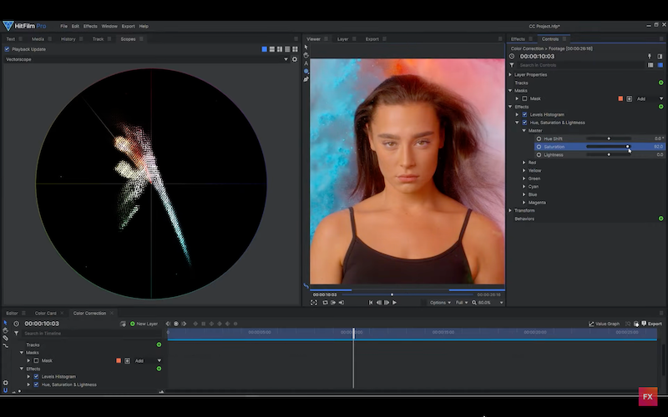Switch scopes to four-pane grid layout
The image size is (668, 417).
(x=295, y=49)
